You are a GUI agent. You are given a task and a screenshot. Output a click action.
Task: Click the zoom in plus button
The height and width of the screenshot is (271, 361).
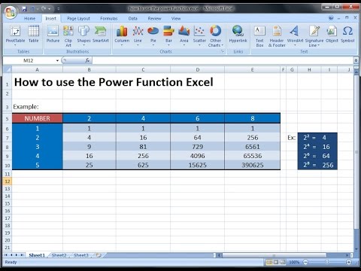[x=349, y=262]
